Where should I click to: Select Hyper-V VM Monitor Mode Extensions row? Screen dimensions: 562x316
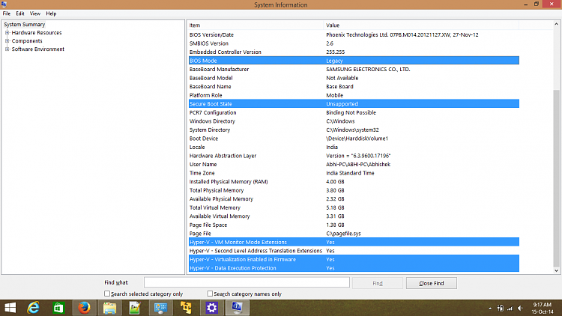(354, 242)
